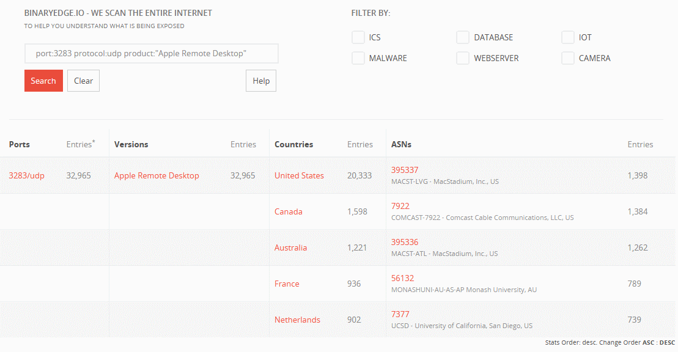The image size is (678, 352).
Task: Check the DATABASE filter box
Action: [463, 38]
